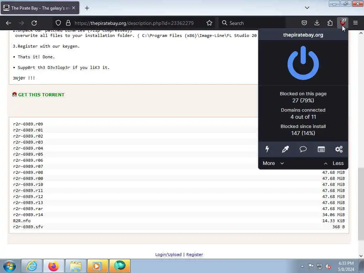Launch Internet Explorer from taskbar

tap(32, 266)
